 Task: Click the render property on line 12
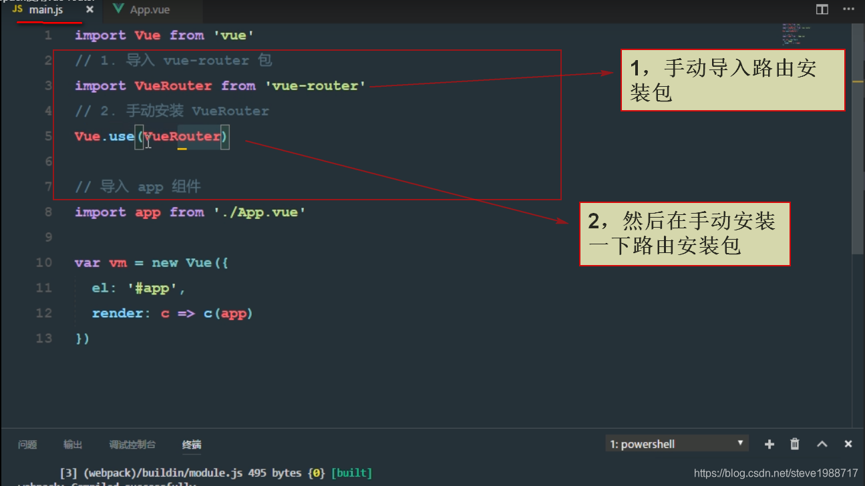[118, 313]
